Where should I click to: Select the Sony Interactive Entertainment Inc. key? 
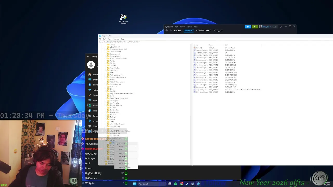(x=122, y=94)
